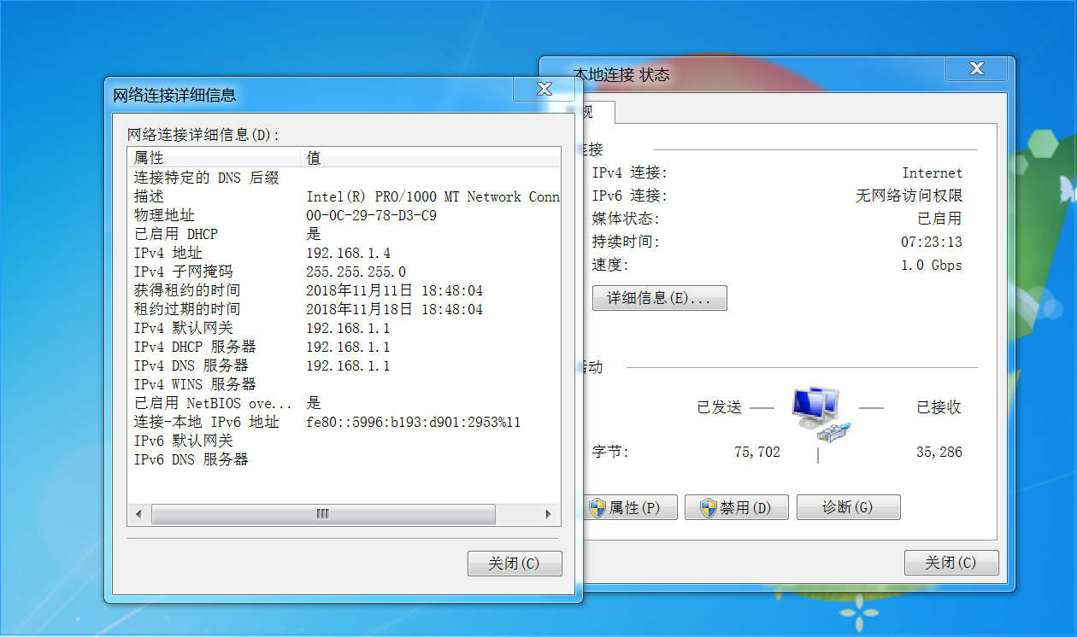Screen dimensions: 1077x637
Task: Close 网络连接详细信息 window via X button
Action: (x=543, y=89)
